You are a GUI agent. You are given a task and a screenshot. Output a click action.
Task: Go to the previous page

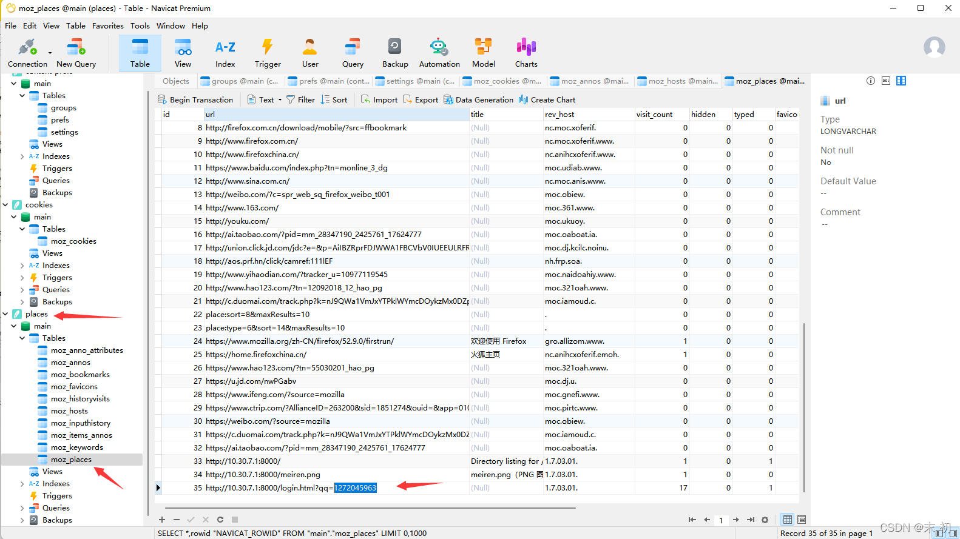[x=706, y=520]
